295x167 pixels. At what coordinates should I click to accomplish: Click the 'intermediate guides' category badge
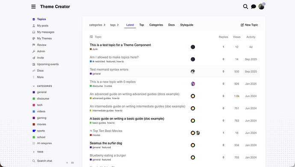click(102, 111)
